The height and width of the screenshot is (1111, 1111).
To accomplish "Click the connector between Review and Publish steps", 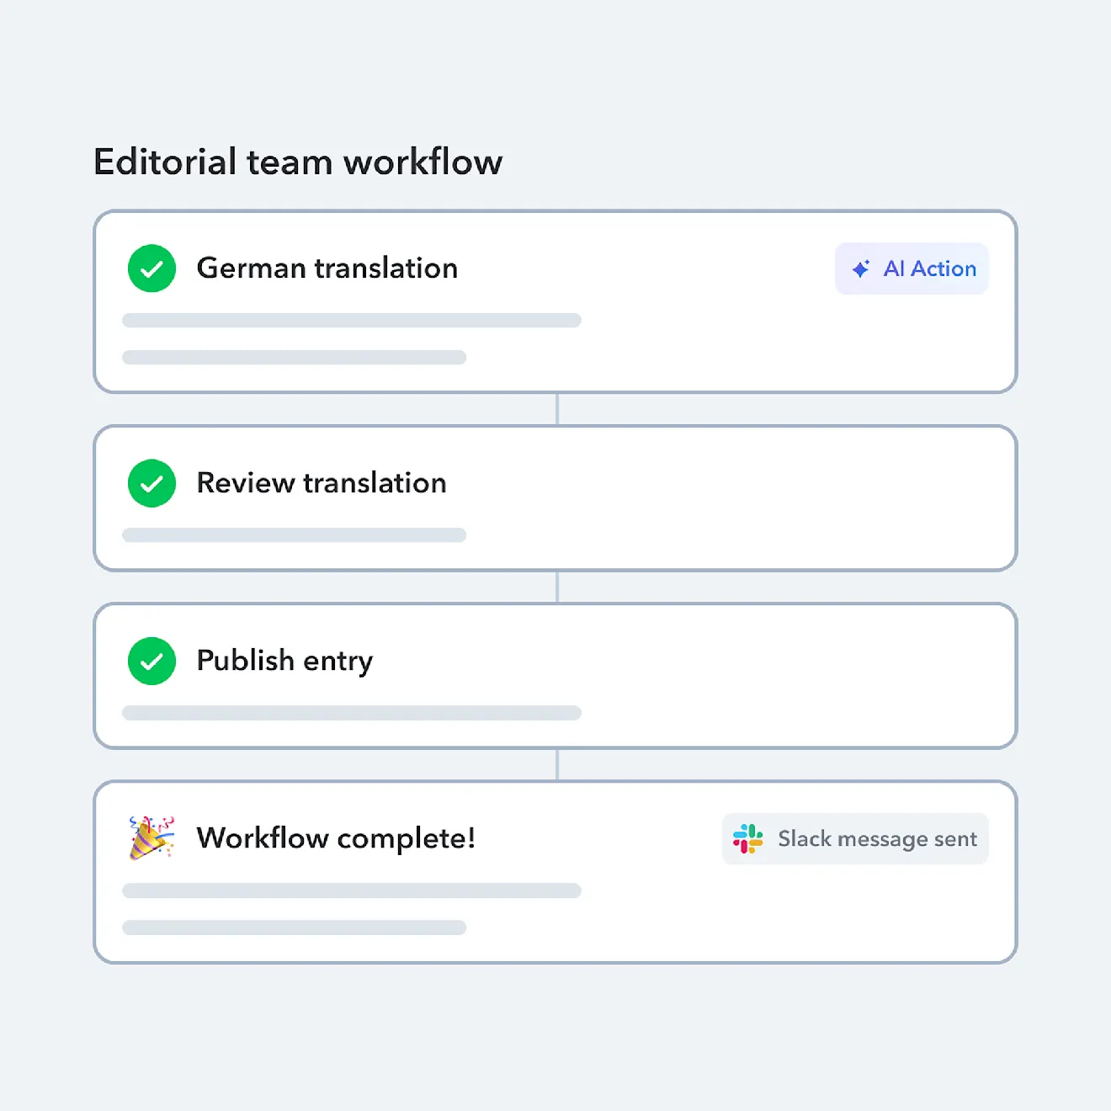I will pos(557,587).
